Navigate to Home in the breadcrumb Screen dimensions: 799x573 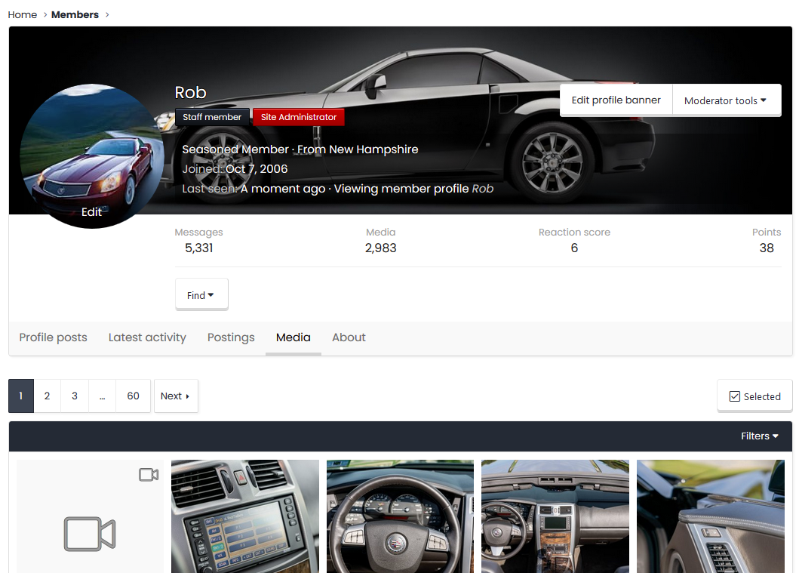pyautogui.click(x=23, y=14)
